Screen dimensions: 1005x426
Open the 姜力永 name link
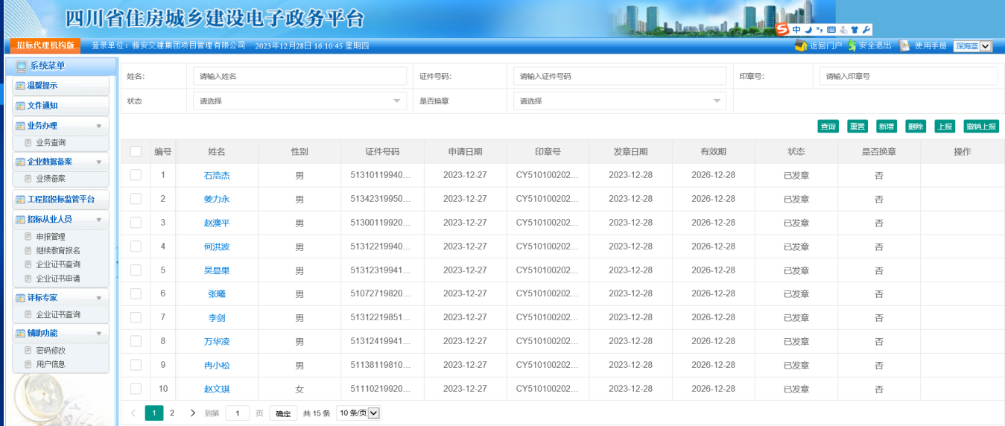pos(216,199)
